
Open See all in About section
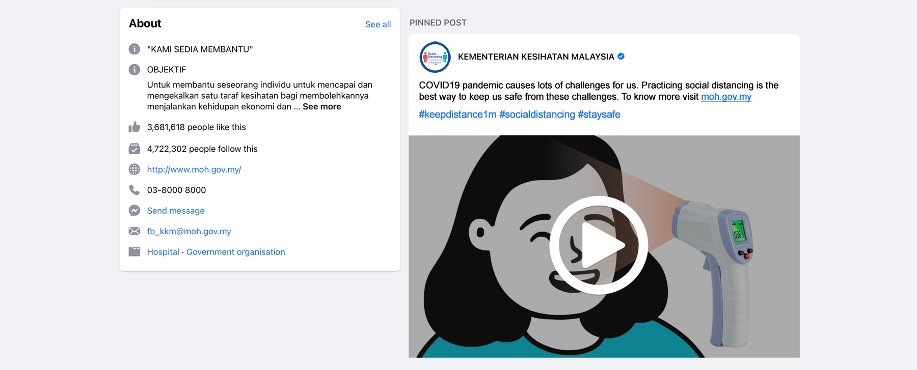tap(378, 24)
